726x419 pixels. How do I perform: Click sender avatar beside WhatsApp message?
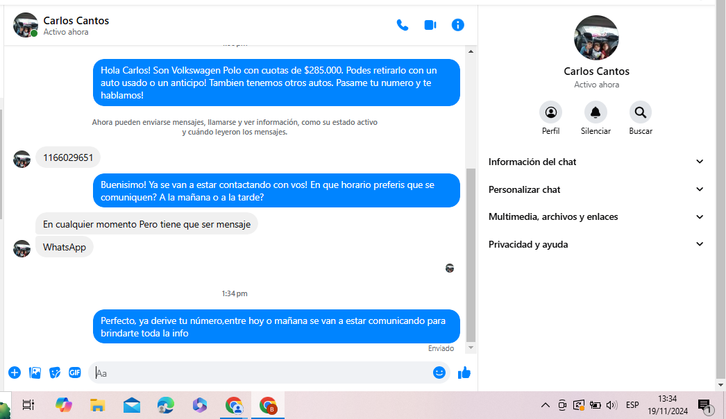click(x=22, y=248)
